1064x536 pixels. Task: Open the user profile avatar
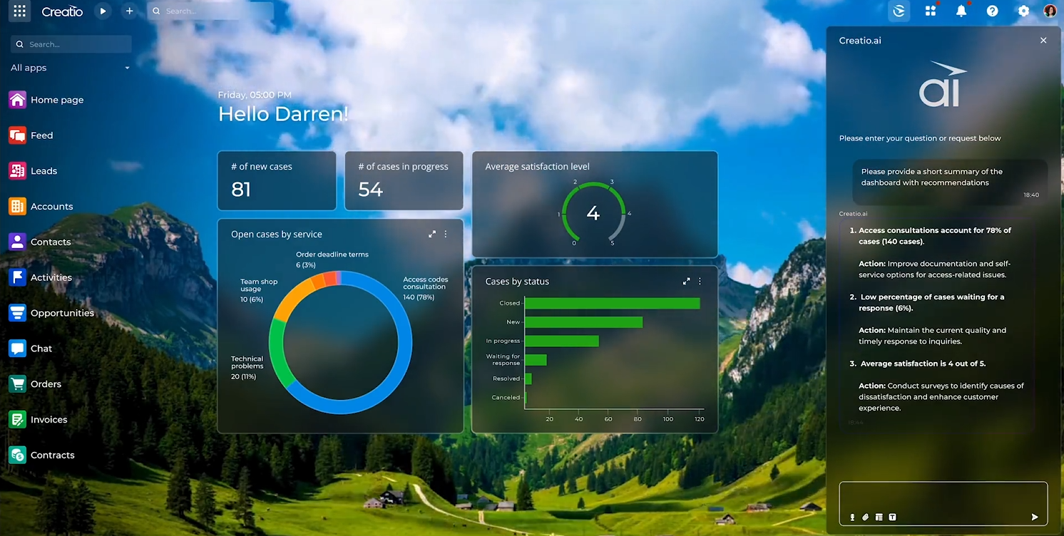(x=1050, y=11)
